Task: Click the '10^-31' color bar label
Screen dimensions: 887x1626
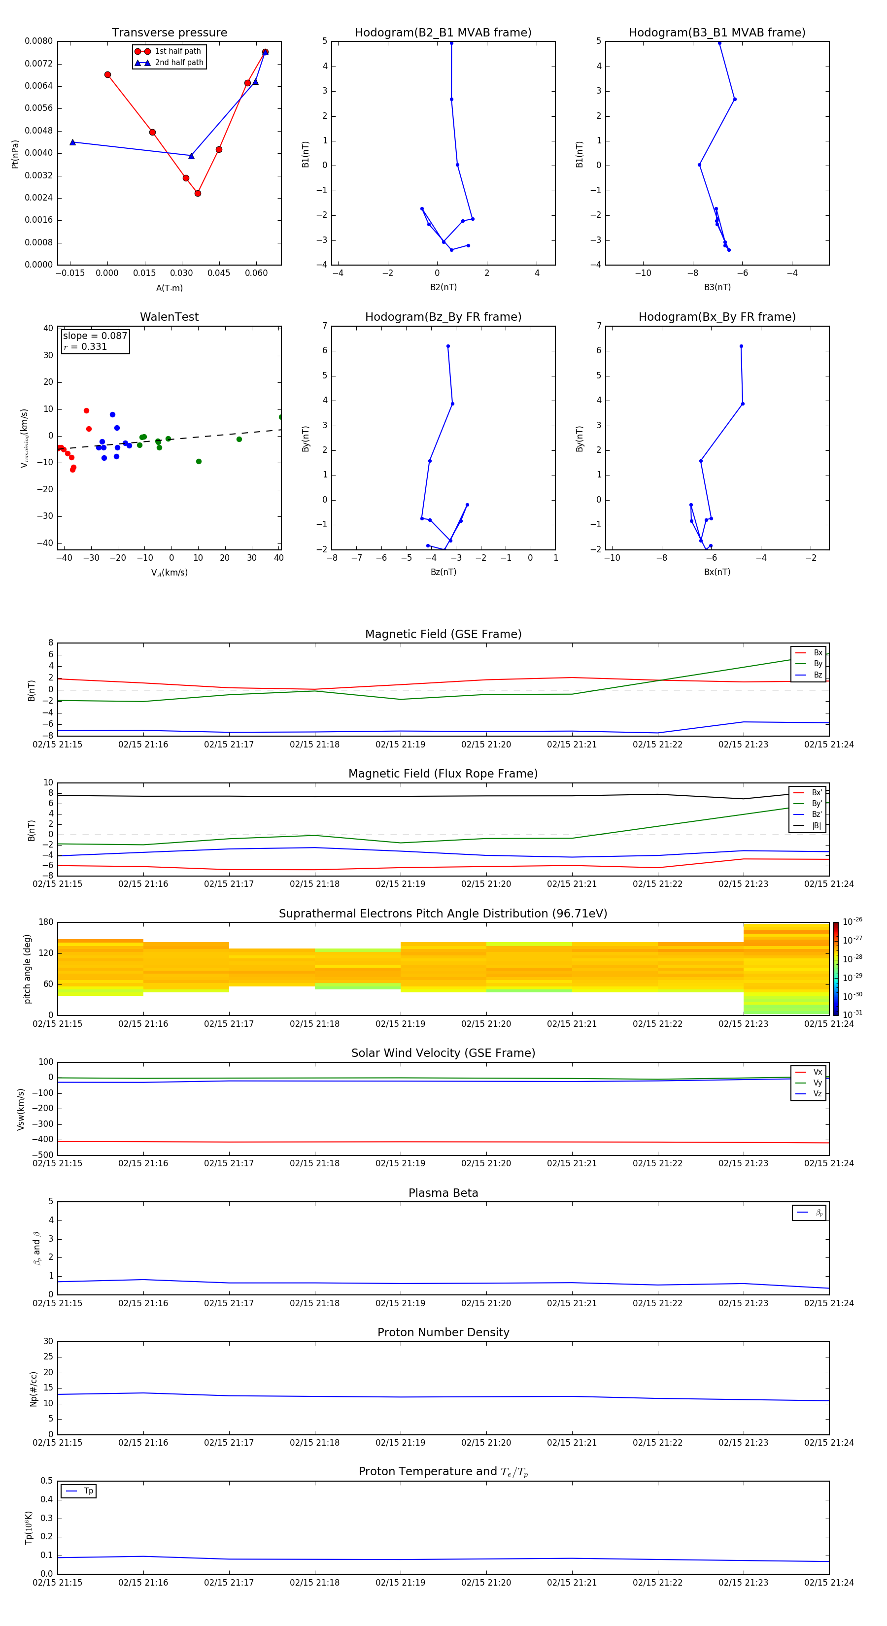Action: point(853,1015)
